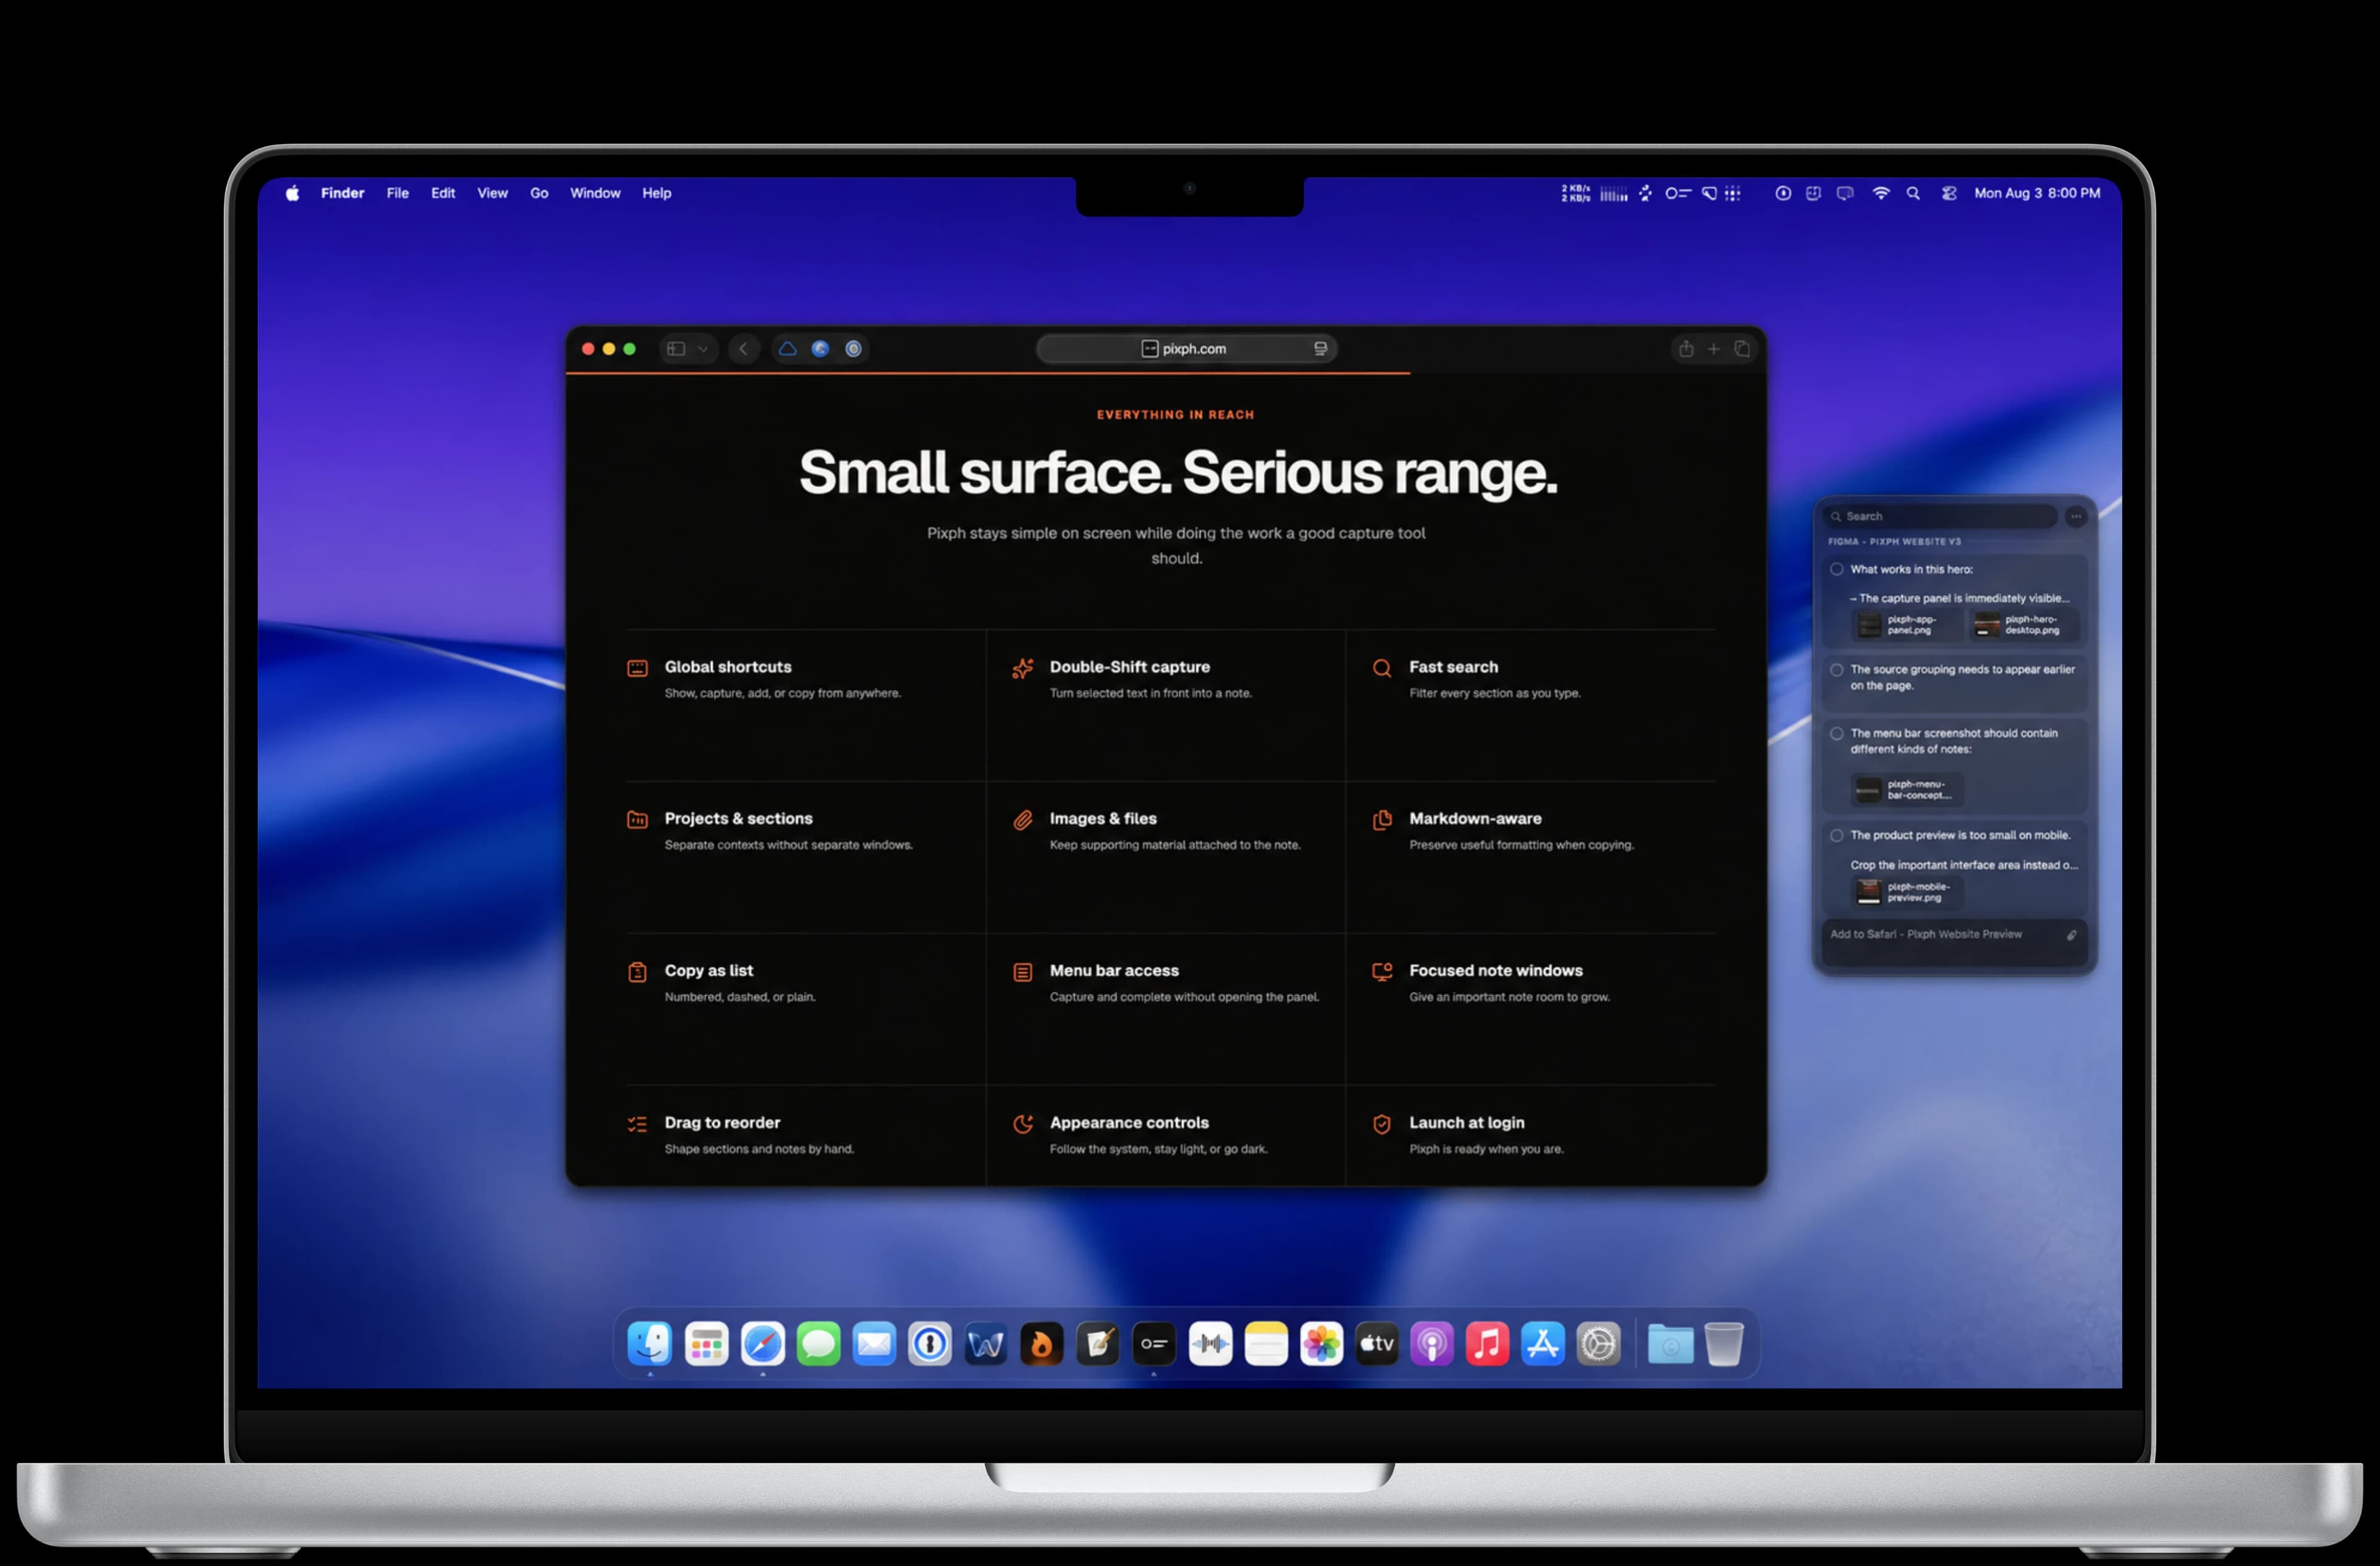Click the 'Markdown-aware' feature heading
Screen dimensions: 2380x1566
(x=1475, y=819)
